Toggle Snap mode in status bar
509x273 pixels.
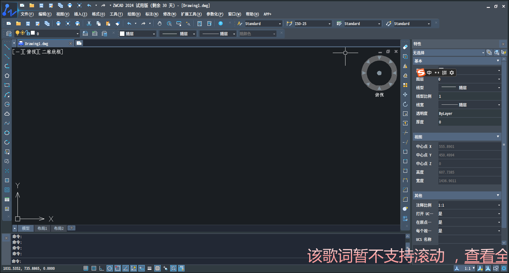click(86, 268)
